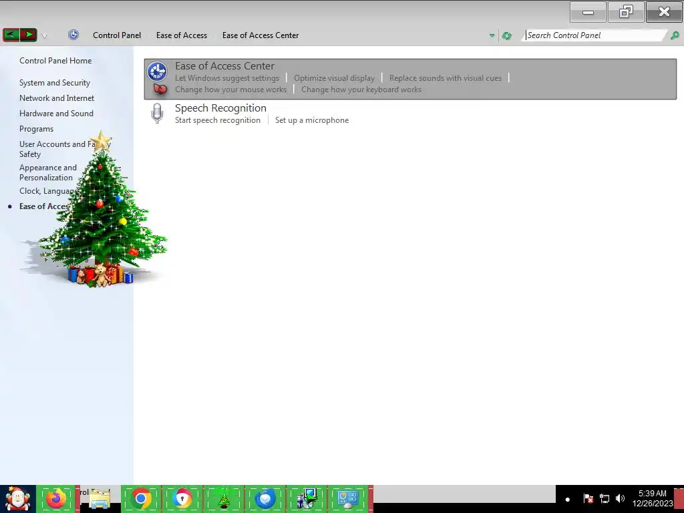This screenshot has width=684, height=513.
Task: Open volume speaker tray icon
Action: pyautogui.click(x=620, y=498)
